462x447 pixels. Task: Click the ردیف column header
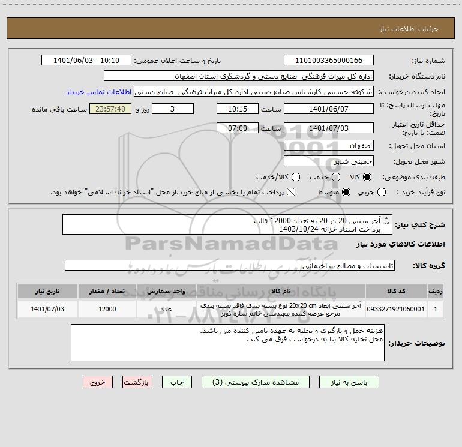(436, 291)
